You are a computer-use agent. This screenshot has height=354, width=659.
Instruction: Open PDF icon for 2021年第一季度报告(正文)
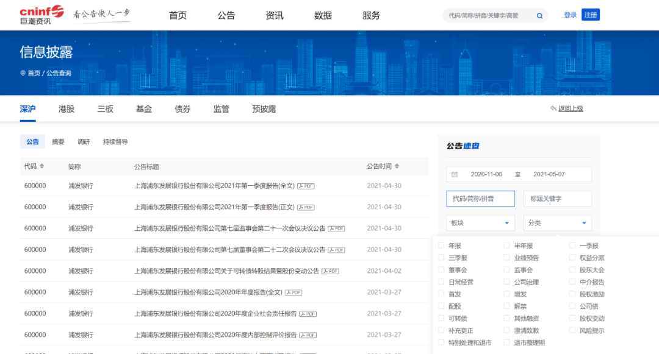pyautogui.click(x=306, y=207)
